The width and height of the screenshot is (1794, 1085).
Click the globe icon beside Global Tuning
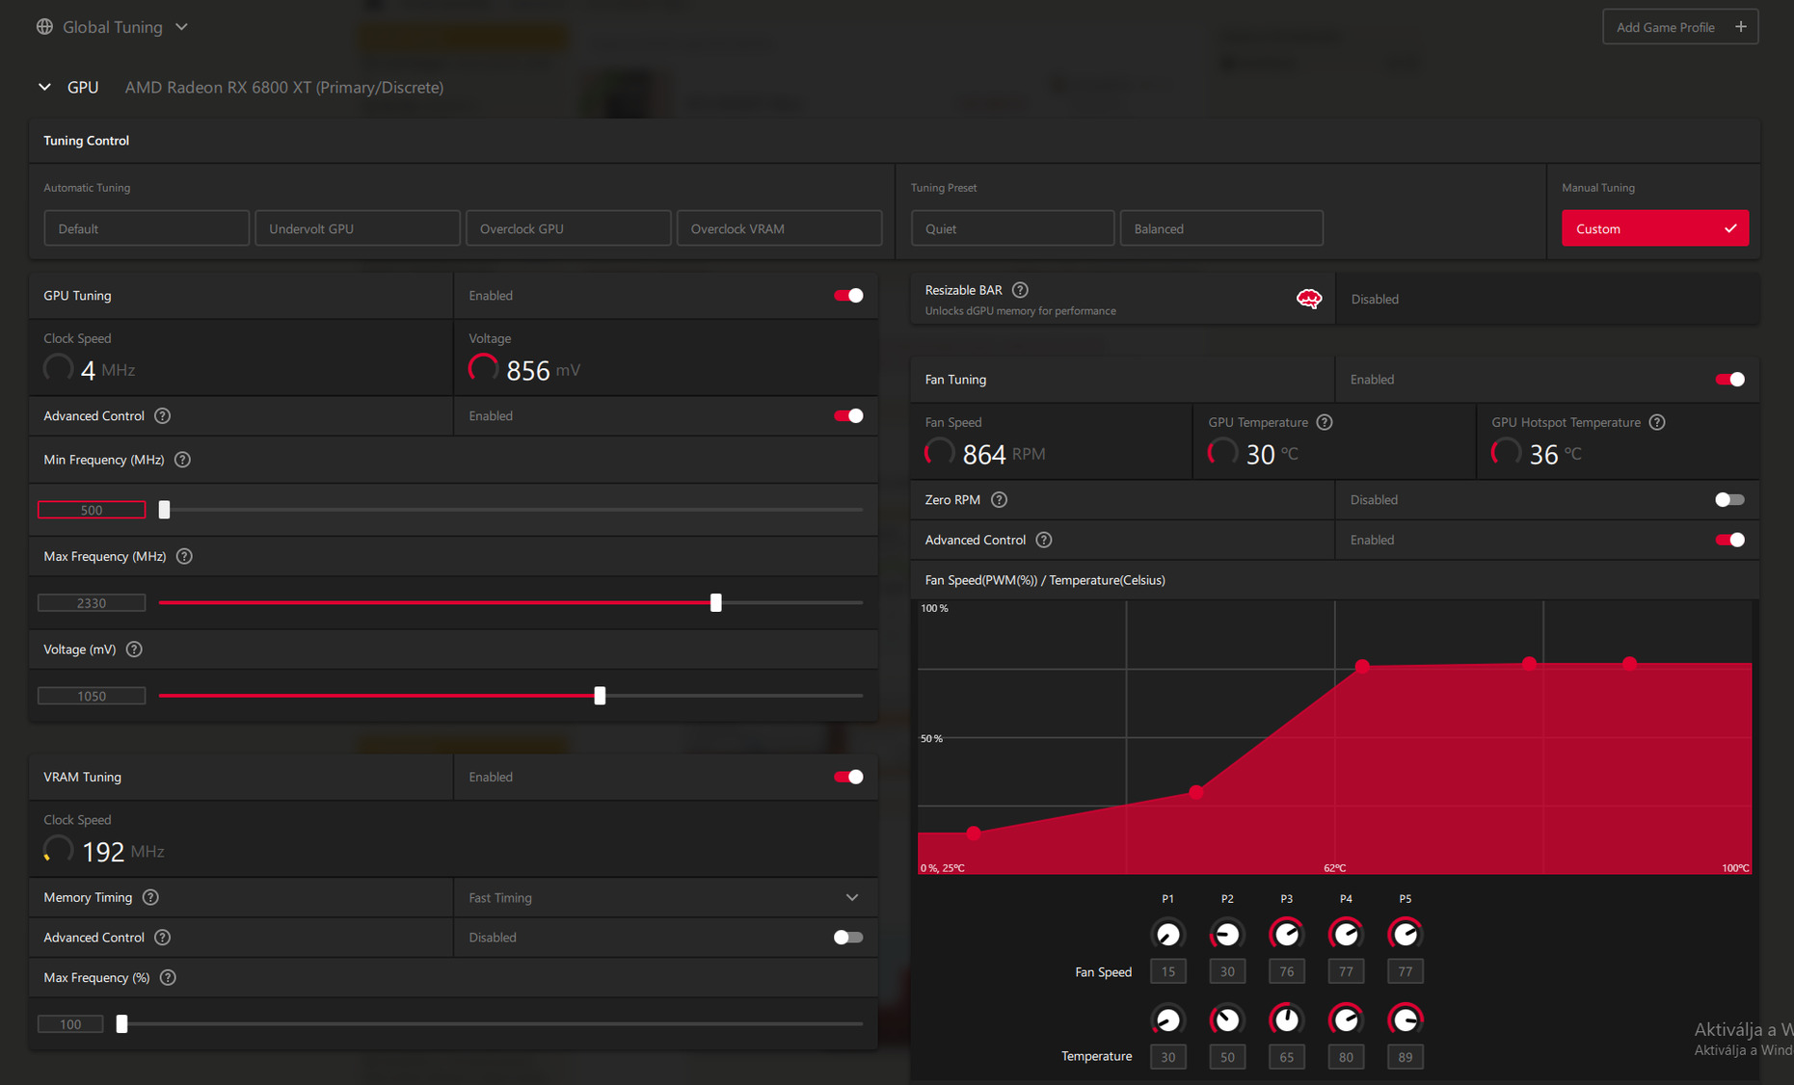point(44,27)
